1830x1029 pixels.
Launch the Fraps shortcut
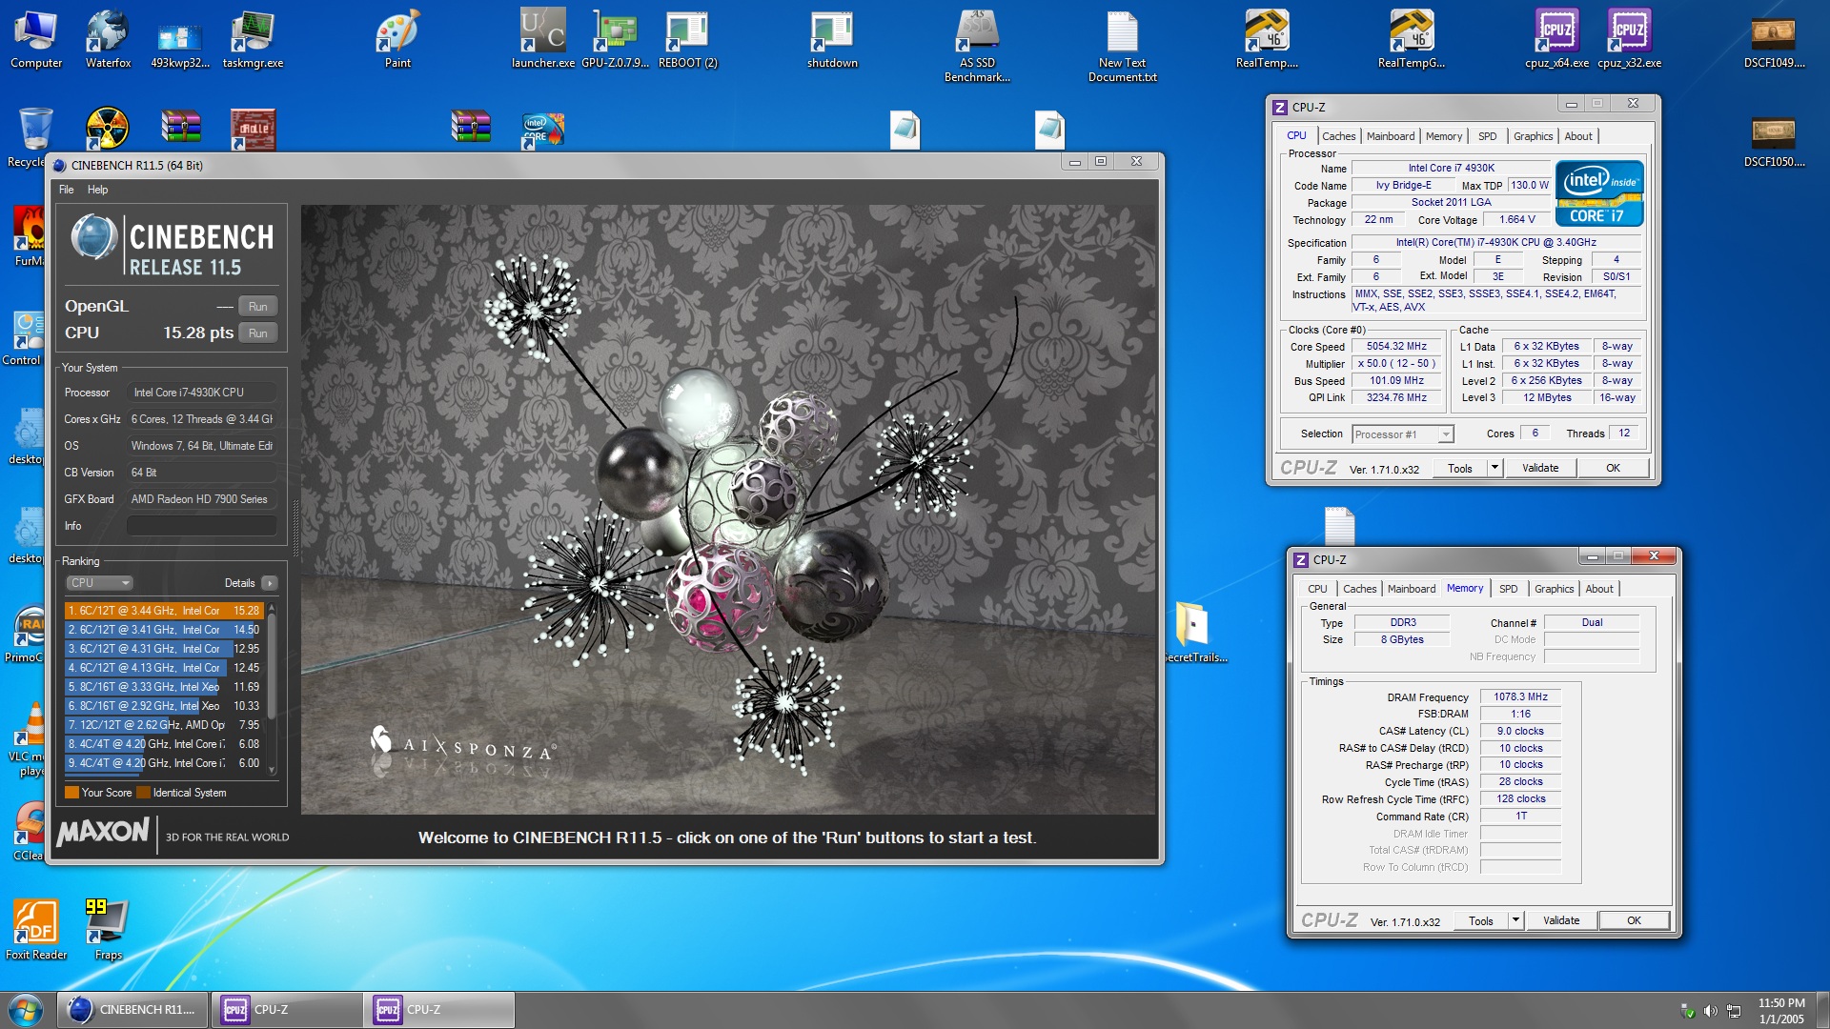coord(108,930)
